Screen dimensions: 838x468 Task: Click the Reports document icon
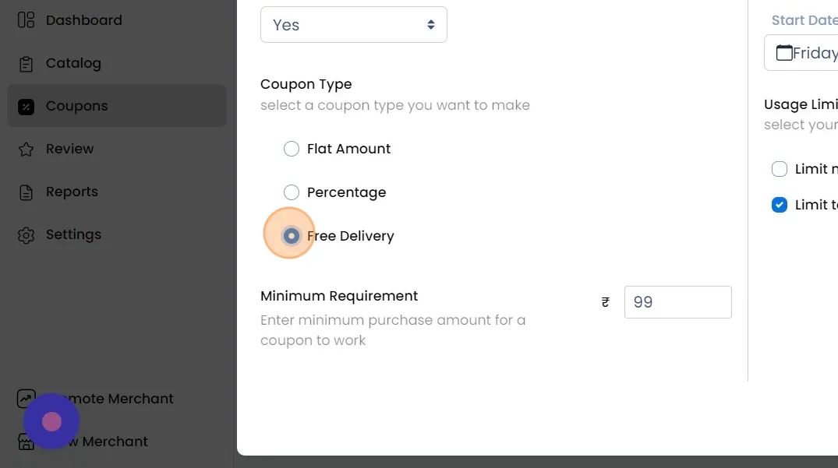pyautogui.click(x=26, y=192)
